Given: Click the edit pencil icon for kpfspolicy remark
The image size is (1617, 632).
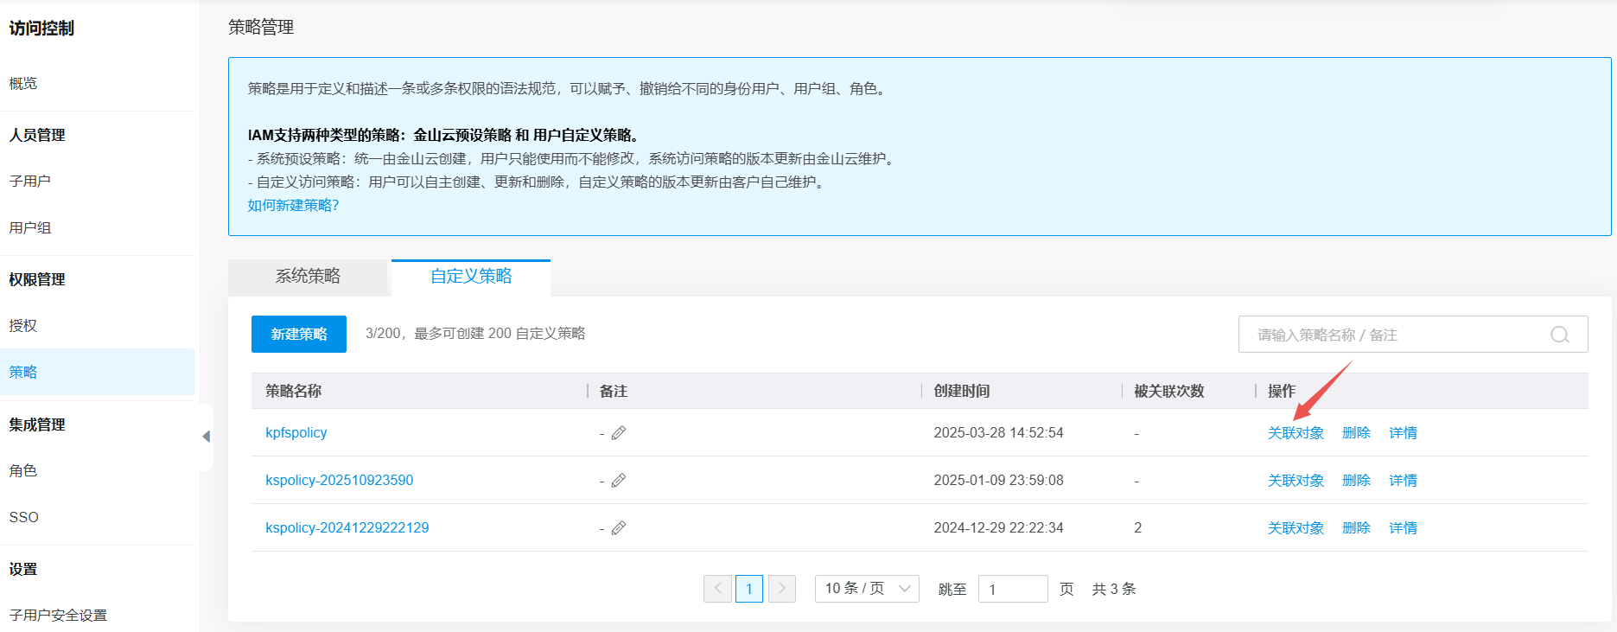Looking at the screenshot, I should coord(618,433).
